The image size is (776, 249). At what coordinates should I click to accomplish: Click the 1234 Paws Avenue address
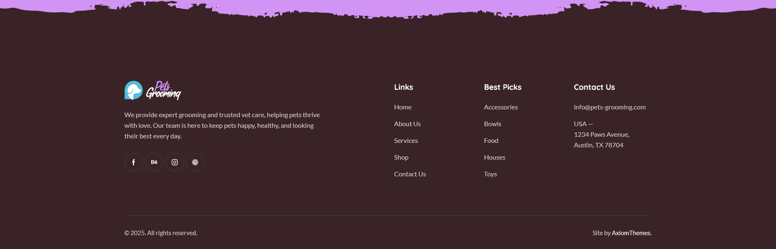tap(601, 135)
